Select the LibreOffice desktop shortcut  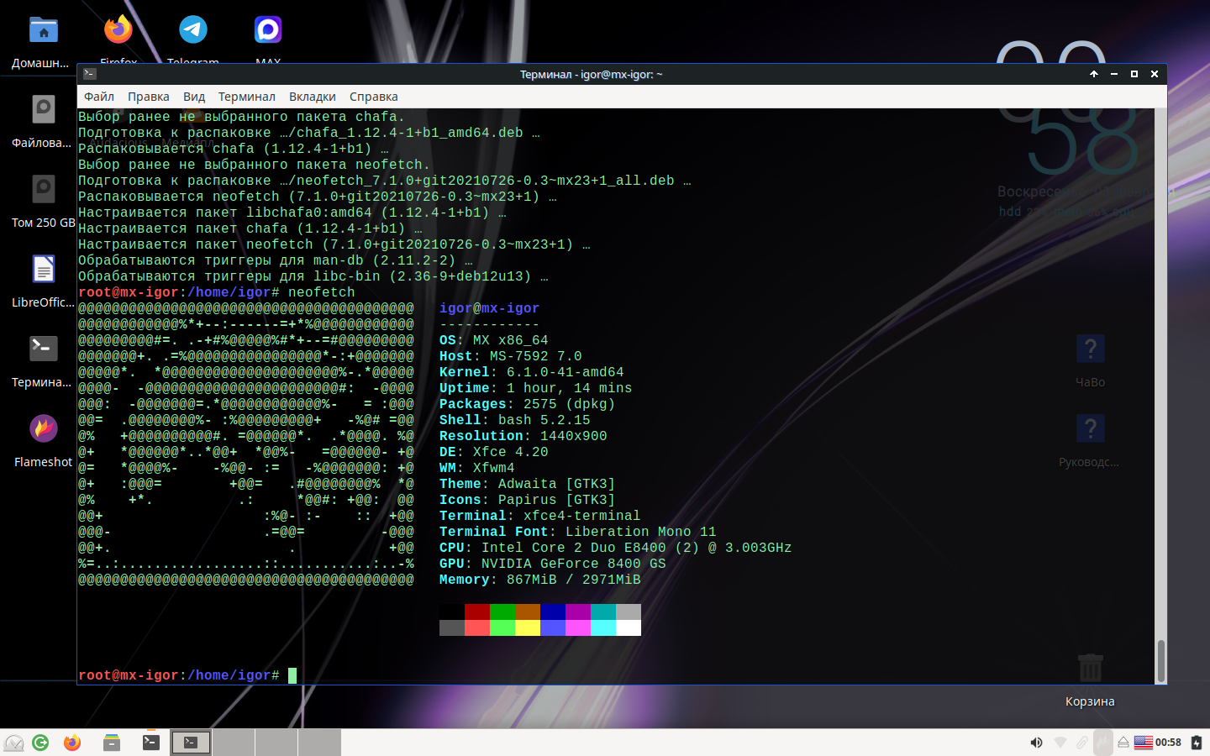click(43, 270)
